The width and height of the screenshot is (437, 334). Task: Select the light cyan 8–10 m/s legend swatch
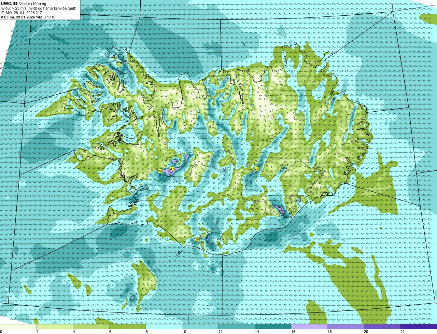[164, 326]
